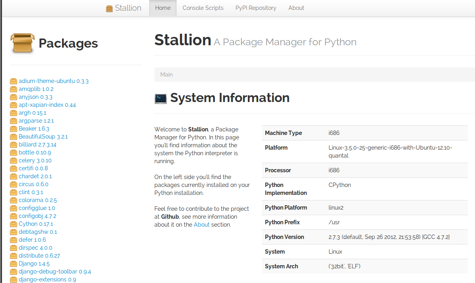Click the large Packages box icon
Viewport: 475px width, 283px height.
(23, 43)
